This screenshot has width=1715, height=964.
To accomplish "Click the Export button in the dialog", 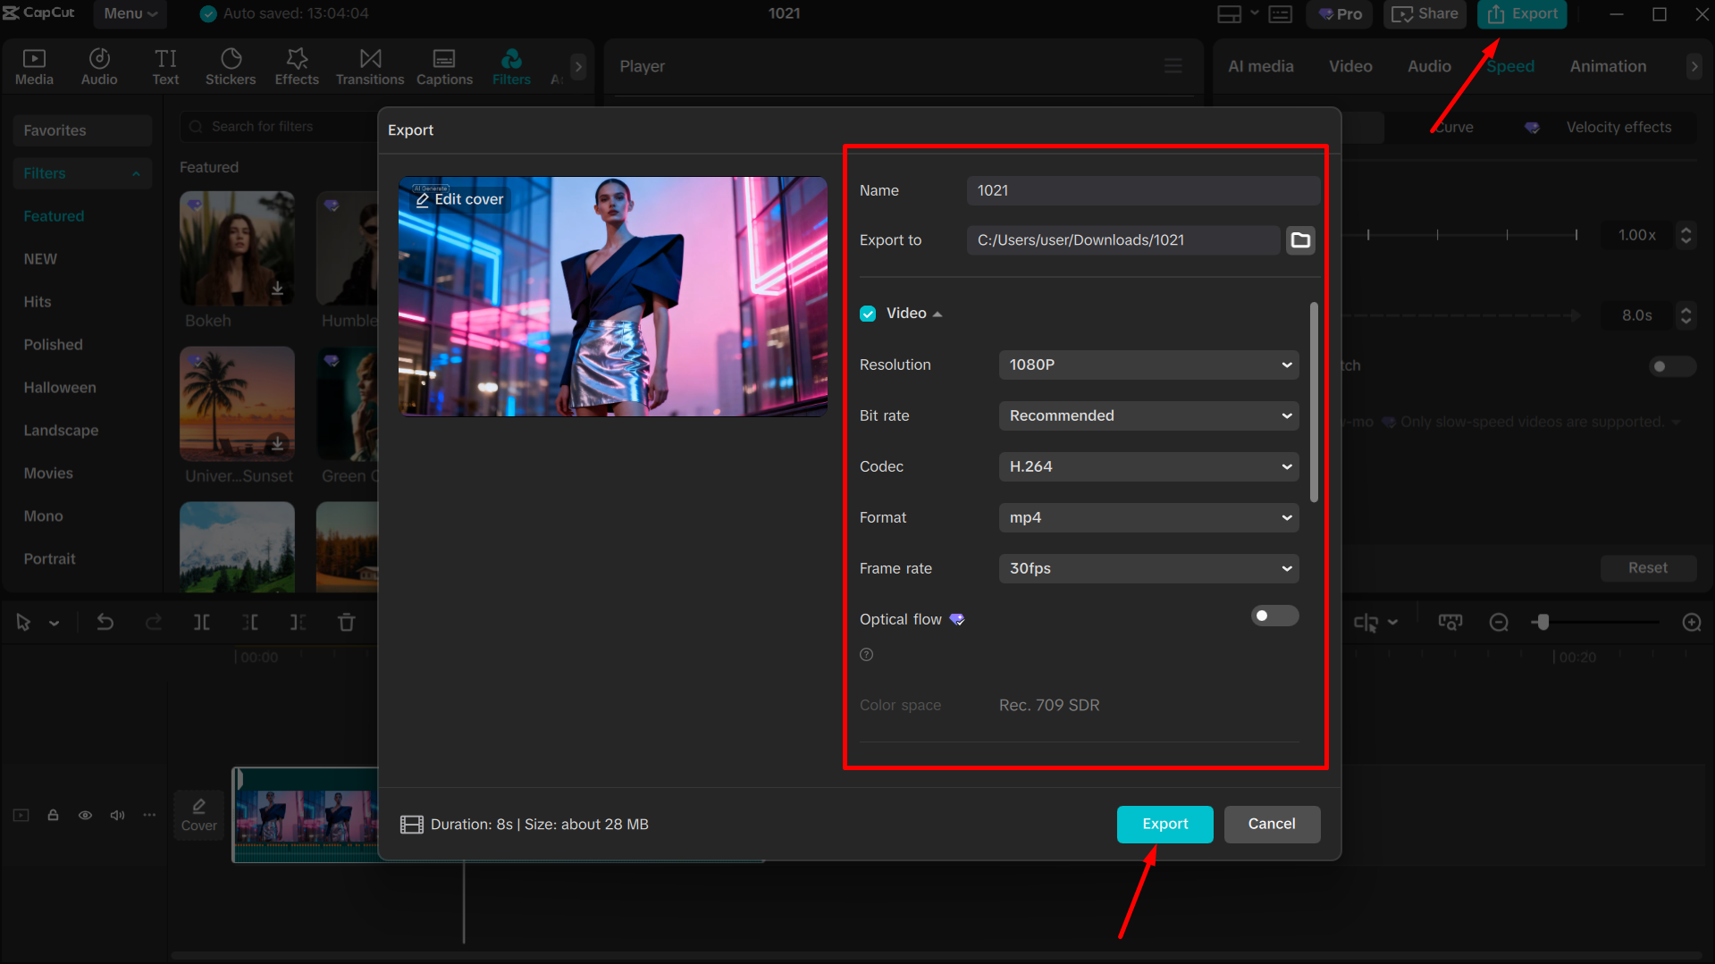I will pos(1164,824).
